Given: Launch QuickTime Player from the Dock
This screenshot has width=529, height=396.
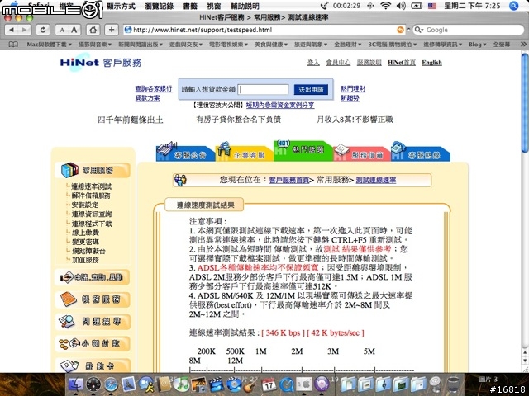Looking at the screenshot, I should pyautogui.click(x=287, y=384).
